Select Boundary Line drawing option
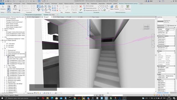 point(88,6)
